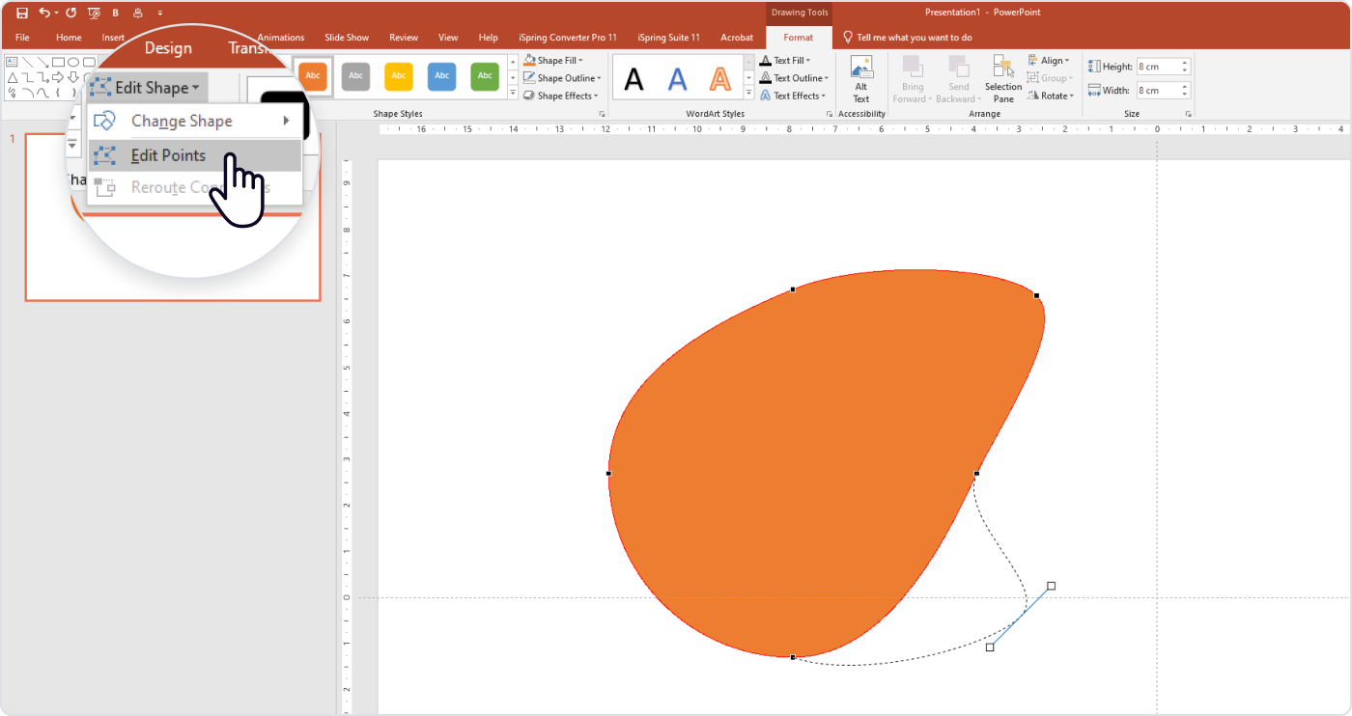Click the Undo icon
This screenshot has width=1352, height=716.
tap(42, 13)
